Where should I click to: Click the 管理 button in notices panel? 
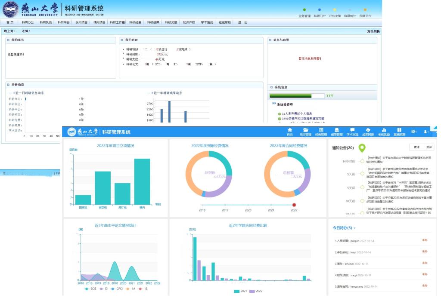click(x=416, y=147)
